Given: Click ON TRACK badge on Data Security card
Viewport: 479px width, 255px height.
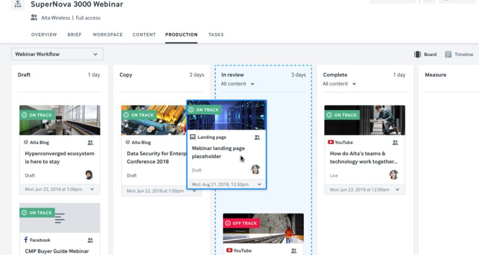Looking at the screenshot, I should click(138, 115).
